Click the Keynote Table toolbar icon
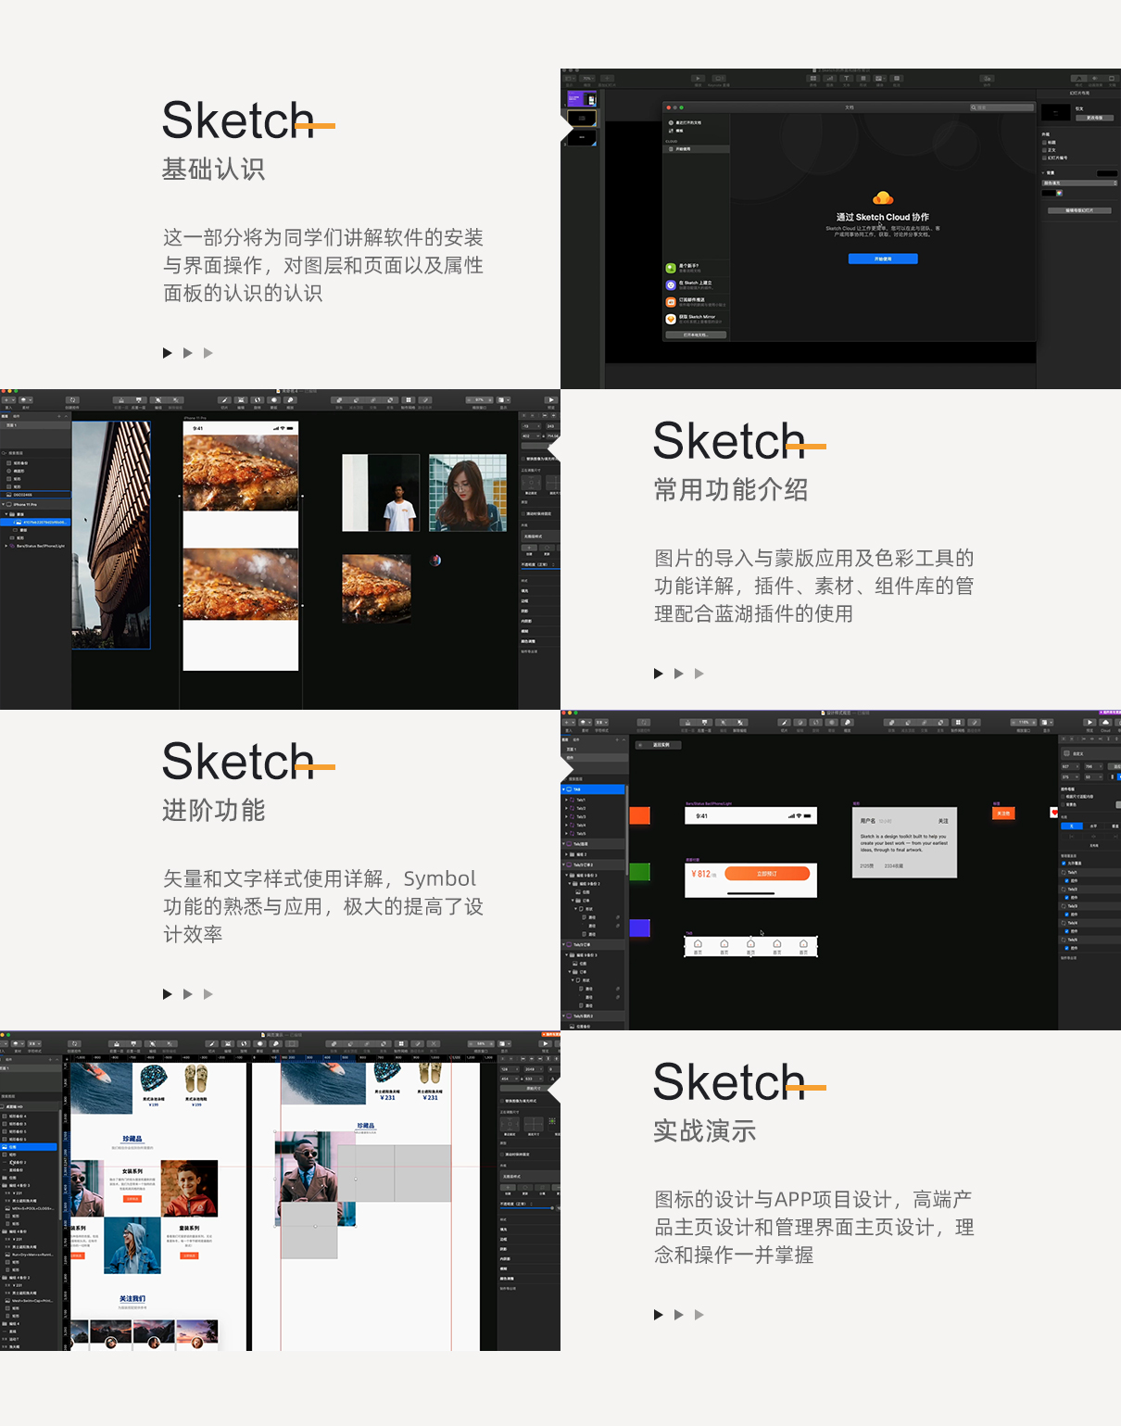 [812, 78]
